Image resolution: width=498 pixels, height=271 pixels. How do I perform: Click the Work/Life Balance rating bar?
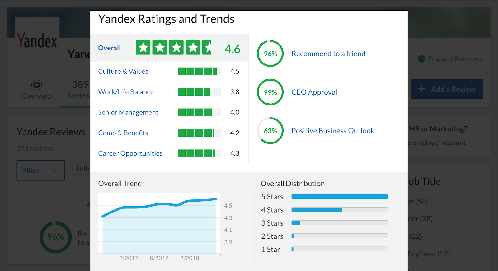point(199,92)
